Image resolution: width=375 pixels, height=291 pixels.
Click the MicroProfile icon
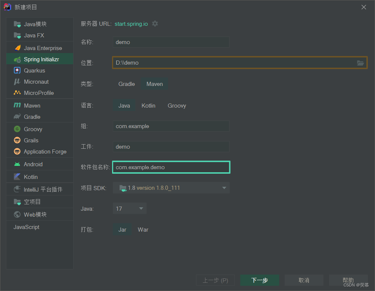point(17,93)
